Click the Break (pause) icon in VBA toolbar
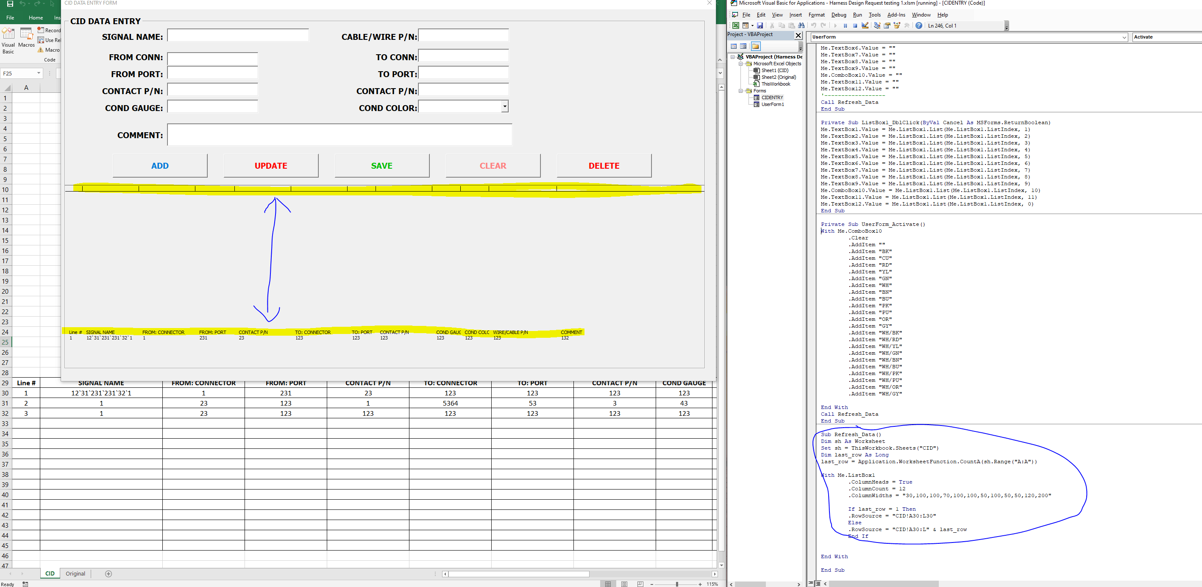1202x587 pixels. [x=846, y=26]
